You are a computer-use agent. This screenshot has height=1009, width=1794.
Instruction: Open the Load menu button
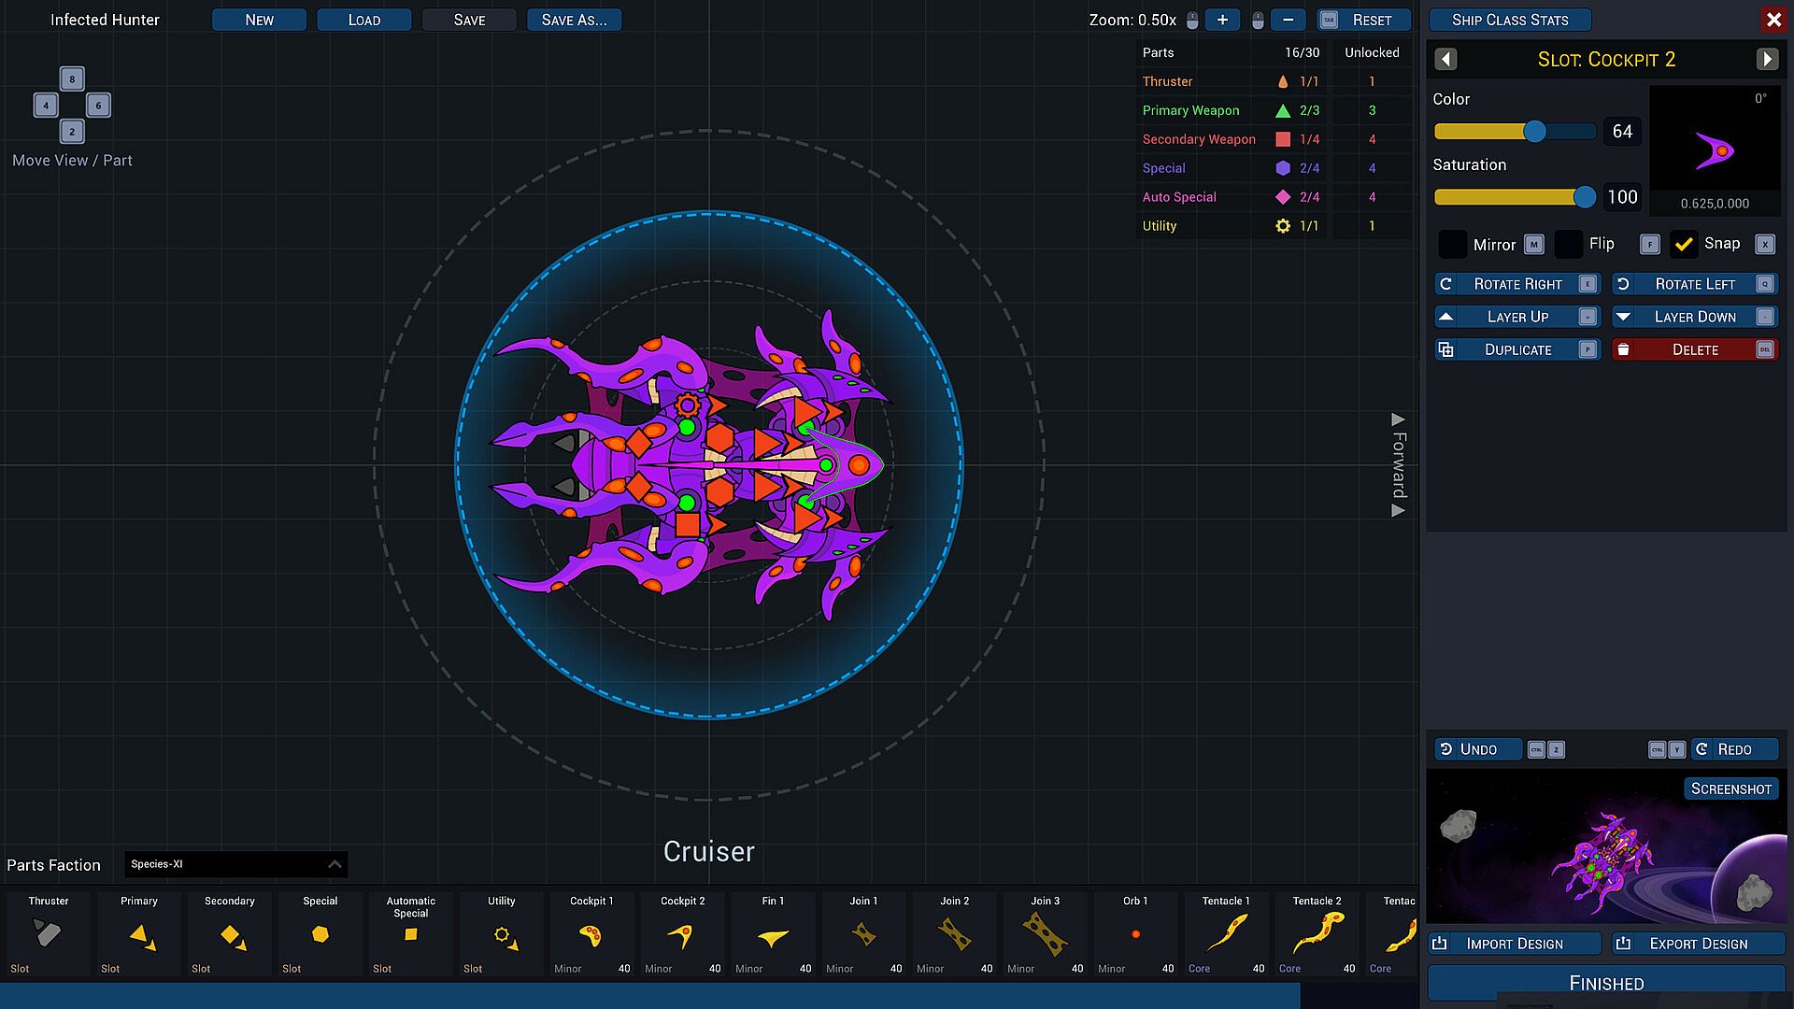pyautogui.click(x=363, y=20)
